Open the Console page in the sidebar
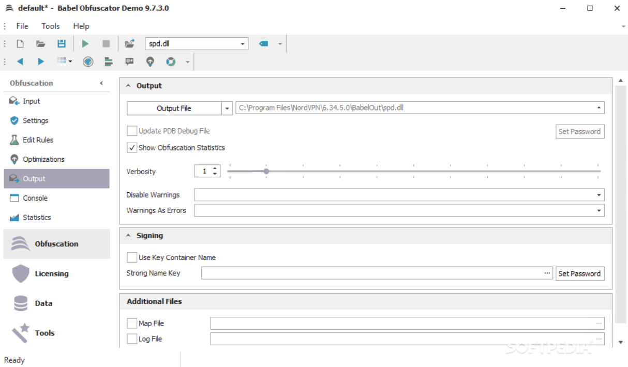 point(56,198)
